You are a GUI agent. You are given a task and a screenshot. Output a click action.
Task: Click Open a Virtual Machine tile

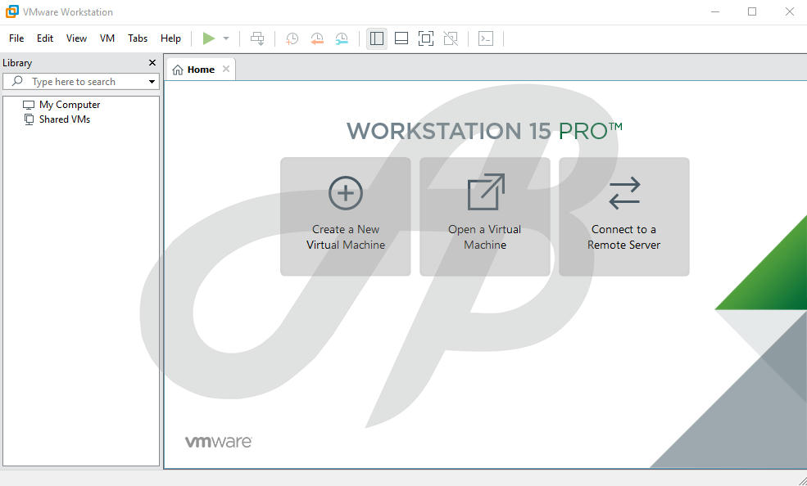(485, 217)
